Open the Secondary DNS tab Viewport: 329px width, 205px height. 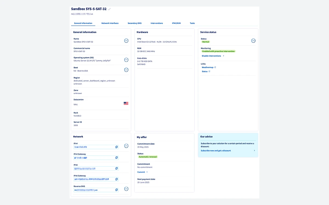tap(135, 23)
